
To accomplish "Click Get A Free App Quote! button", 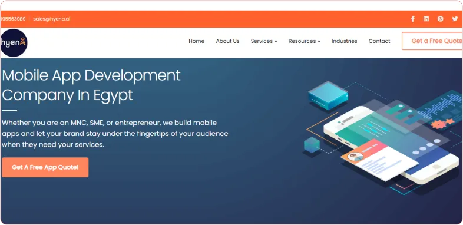I will point(45,167).
